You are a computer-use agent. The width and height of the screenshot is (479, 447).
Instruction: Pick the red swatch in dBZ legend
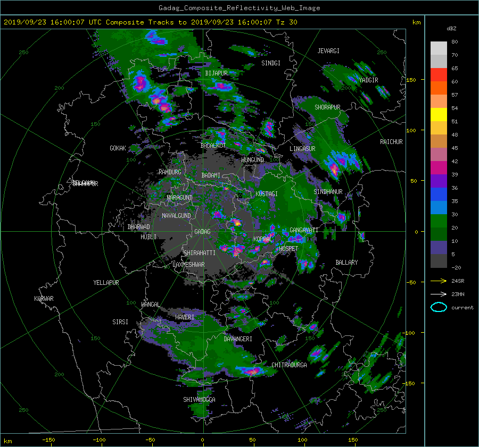tap(439, 74)
